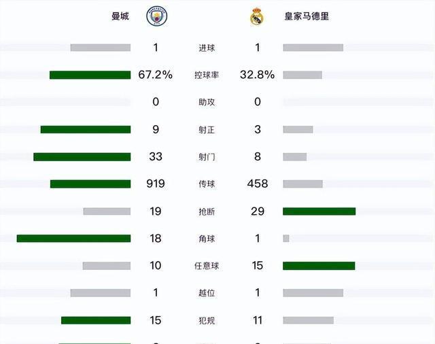The height and width of the screenshot is (344, 435).
Task: Click Manchester City's green 射正 bar
Action: pyautogui.click(x=86, y=129)
